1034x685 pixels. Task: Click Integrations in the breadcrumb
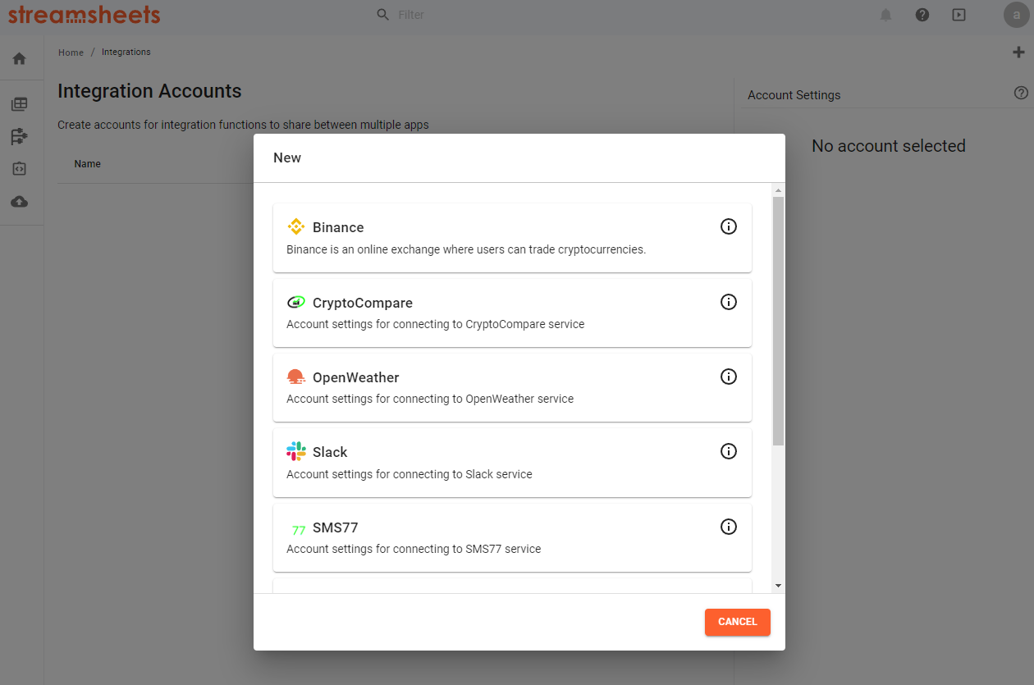(126, 52)
